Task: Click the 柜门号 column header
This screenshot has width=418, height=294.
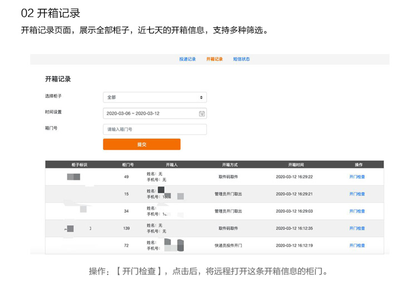Action: point(127,165)
